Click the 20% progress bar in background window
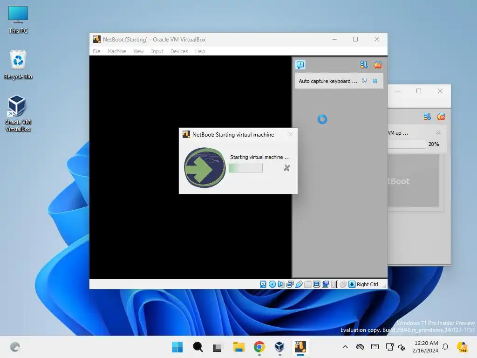The height and width of the screenshot is (358, 477). click(x=407, y=144)
